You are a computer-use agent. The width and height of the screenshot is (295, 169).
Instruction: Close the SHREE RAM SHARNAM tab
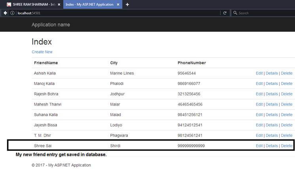59,4
